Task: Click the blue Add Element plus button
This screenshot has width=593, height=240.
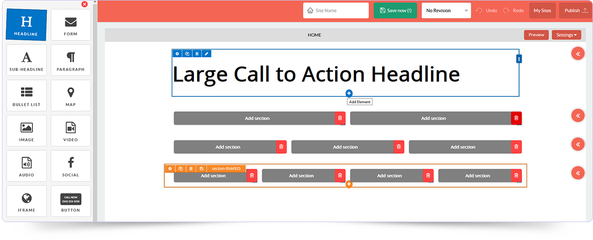Action: [349, 93]
